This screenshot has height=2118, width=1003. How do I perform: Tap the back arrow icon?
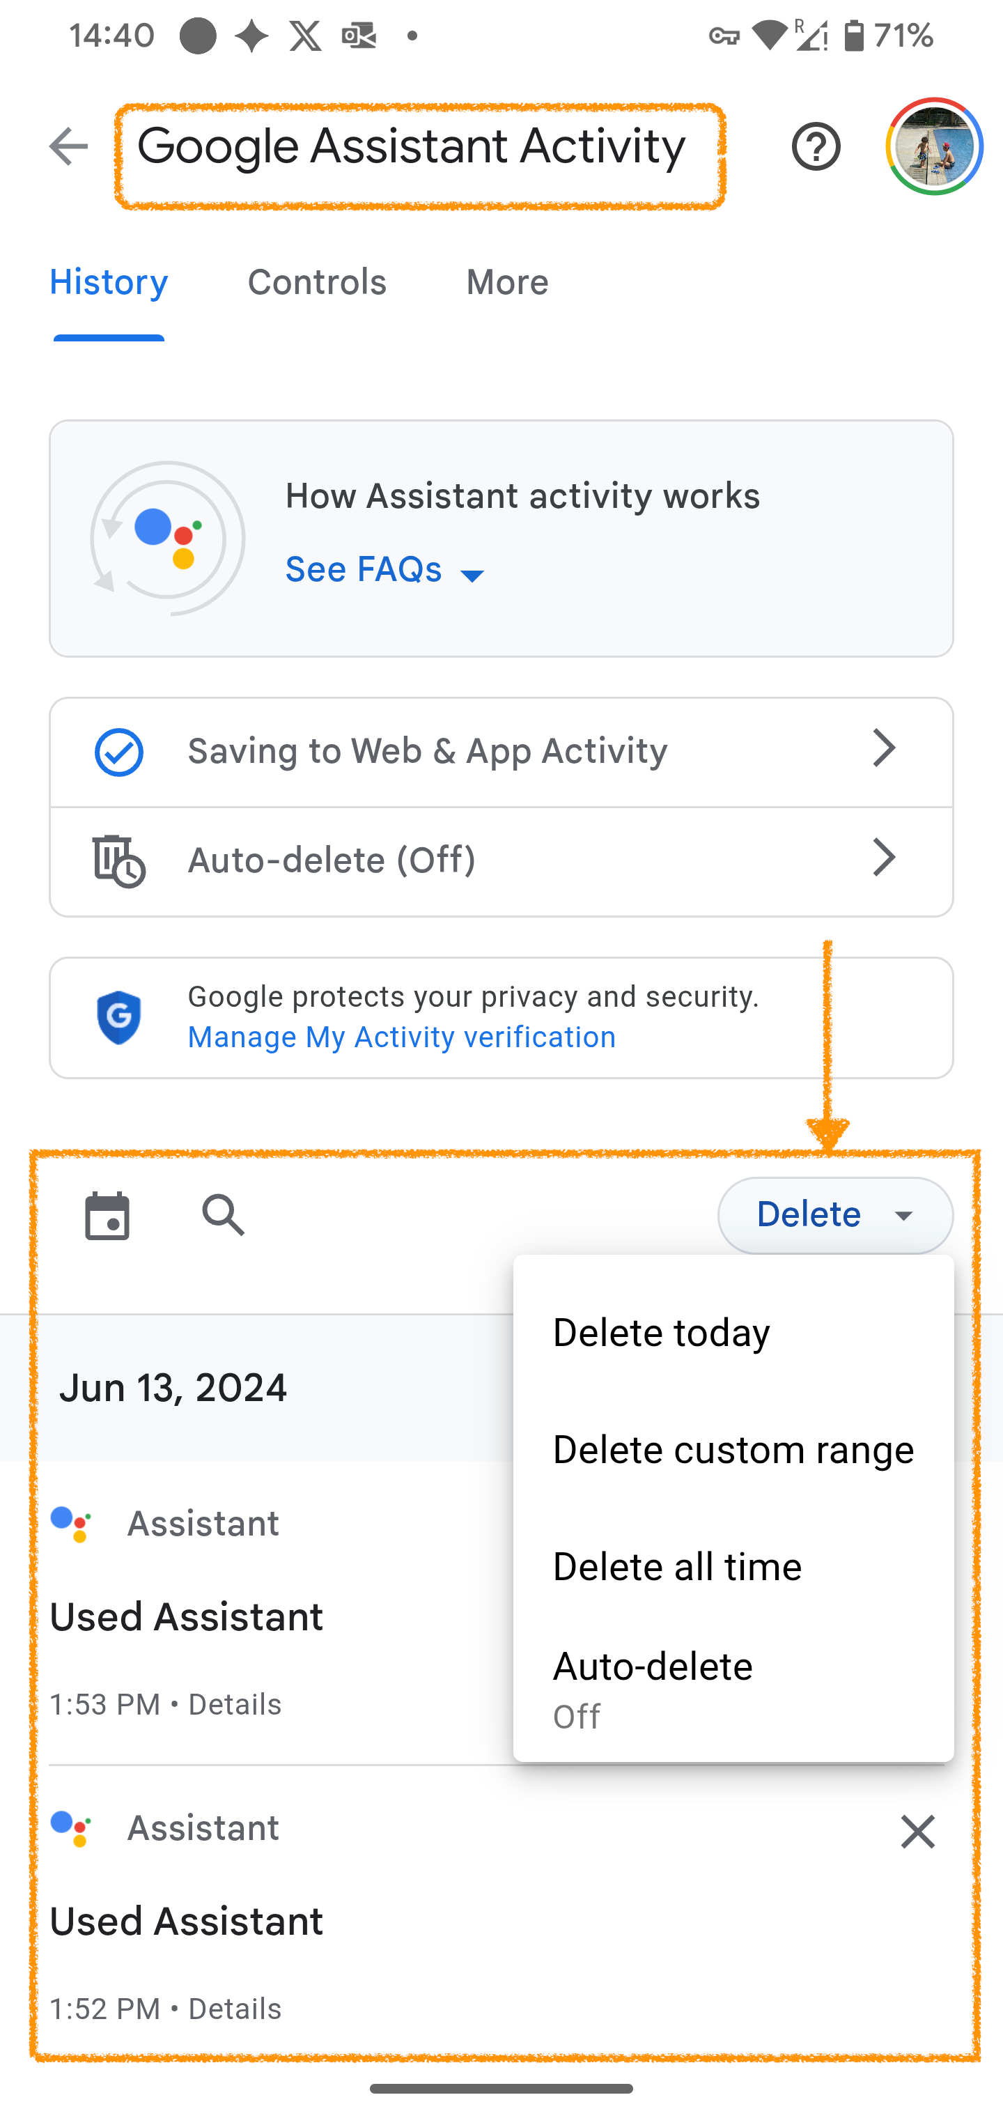tap(68, 147)
